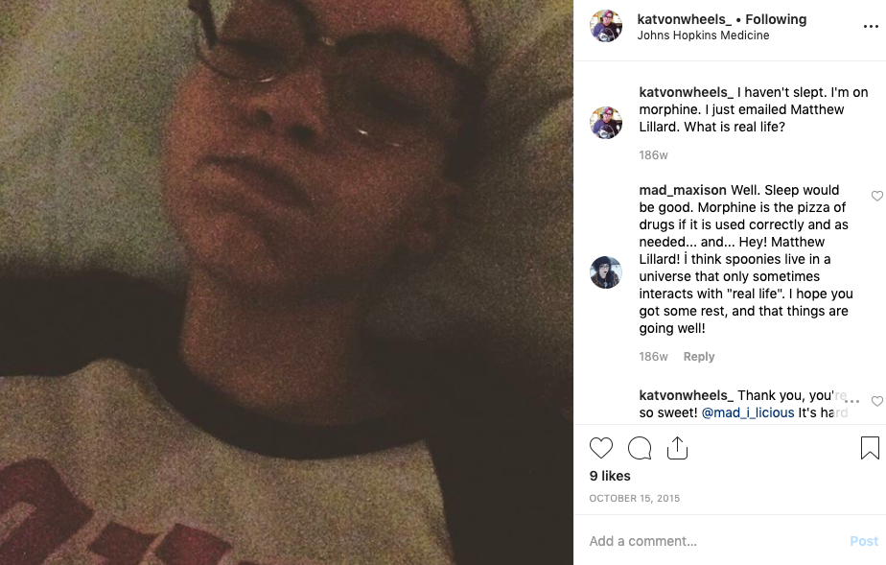886x565 pixels.
Task: View the 9 likes list
Action: 610,477
